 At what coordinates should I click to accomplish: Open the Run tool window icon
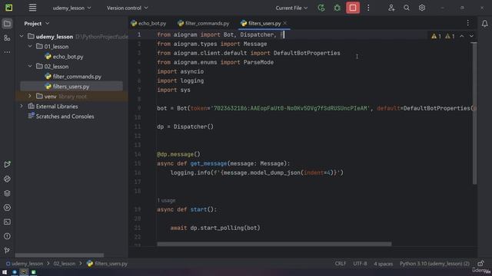coord(7,164)
